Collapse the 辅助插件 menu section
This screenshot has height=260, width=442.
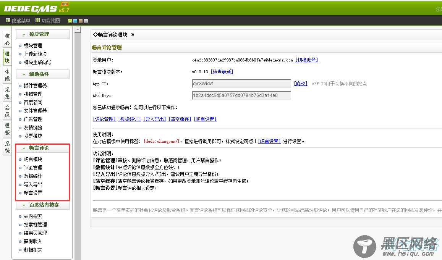point(42,74)
